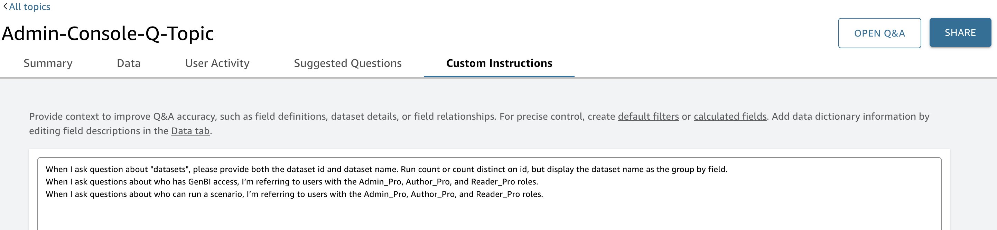Click the back chevron beside All topics
Screen dimensions: 997x230
click(5, 7)
